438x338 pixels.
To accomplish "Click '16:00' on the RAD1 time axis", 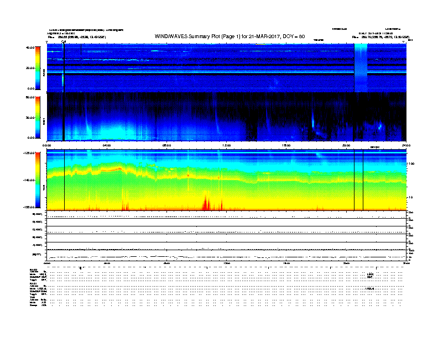I will (286, 145).
